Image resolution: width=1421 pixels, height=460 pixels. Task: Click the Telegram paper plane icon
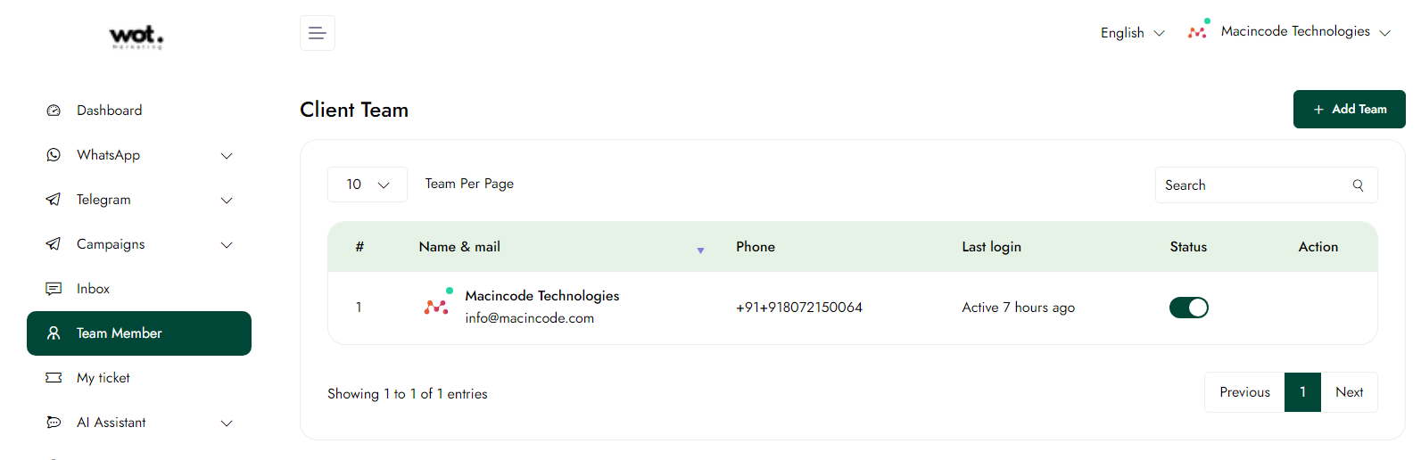click(x=54, y=200)
